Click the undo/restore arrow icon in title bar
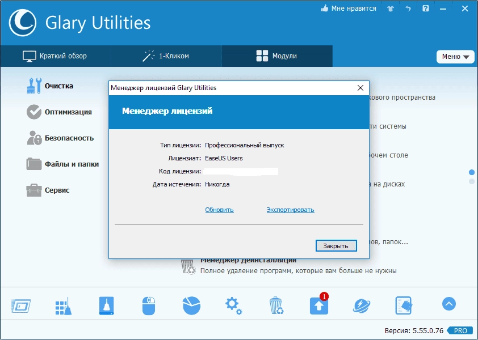The image size is (478, 340). [408, 8]
